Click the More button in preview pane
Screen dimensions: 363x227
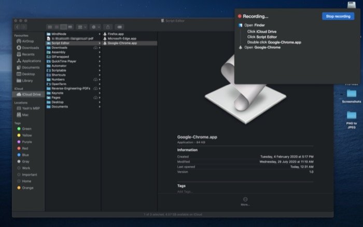point(245,201)
